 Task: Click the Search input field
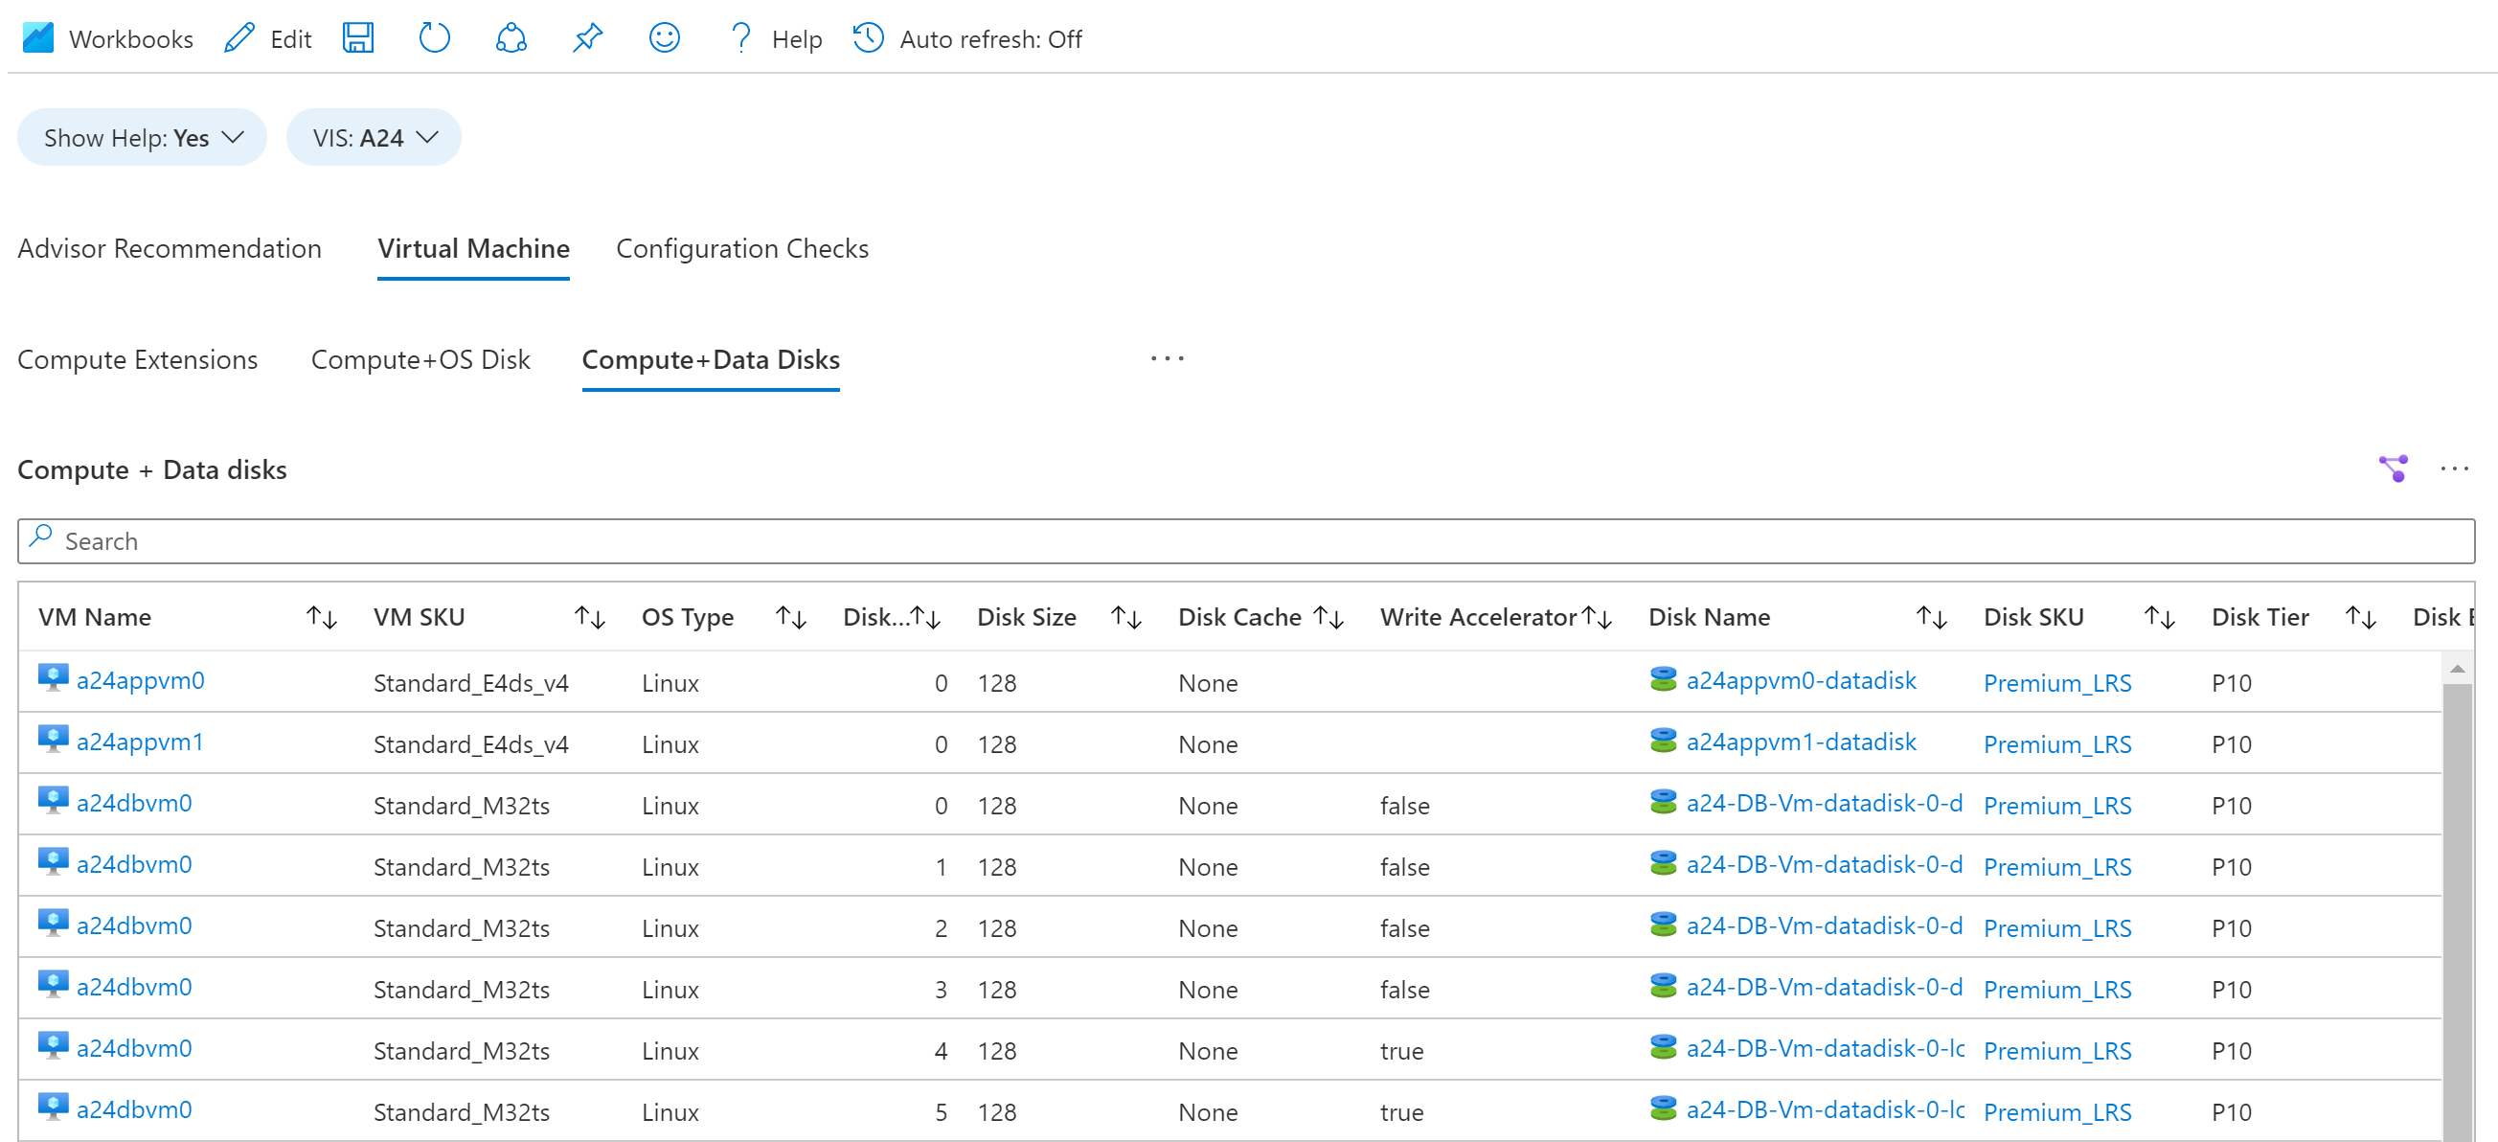(1246, 541)
